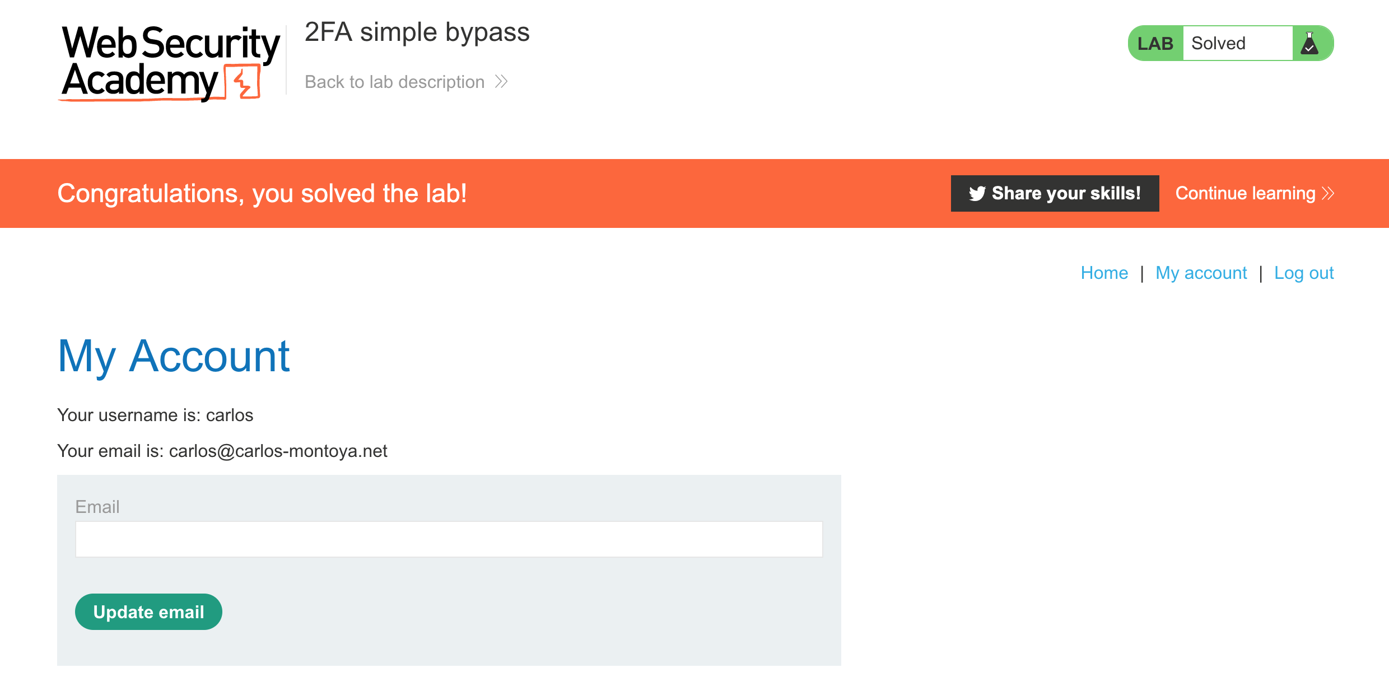Click the lightning bolt logo icon
1389x691 pixels.
(243, 82)
